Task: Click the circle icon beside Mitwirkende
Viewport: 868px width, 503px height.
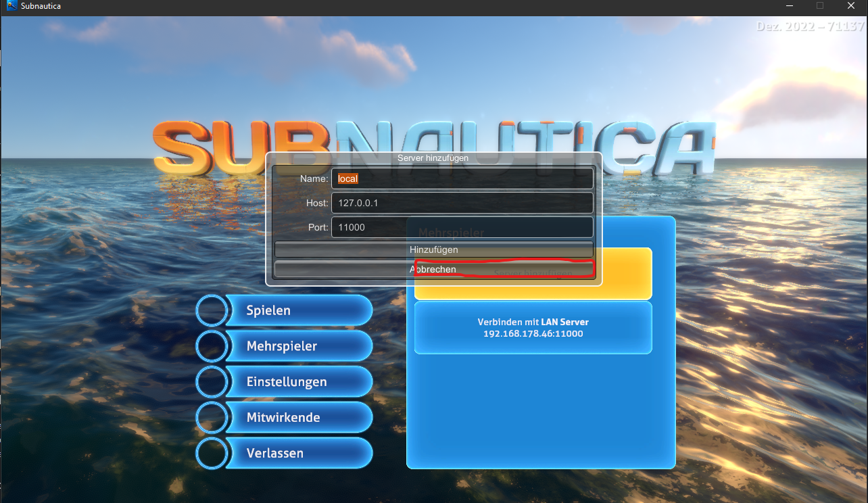Action: tap(212, 418)
